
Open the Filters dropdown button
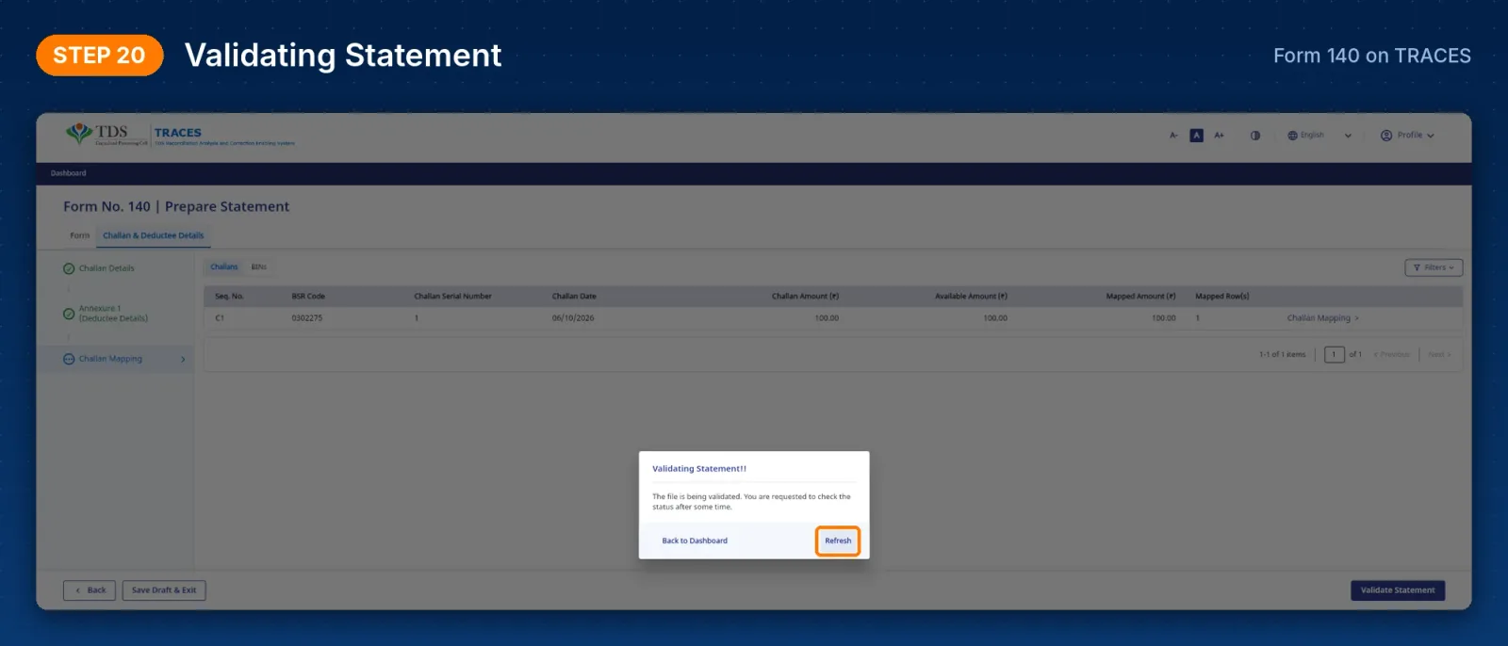(x=1434, y=267)
